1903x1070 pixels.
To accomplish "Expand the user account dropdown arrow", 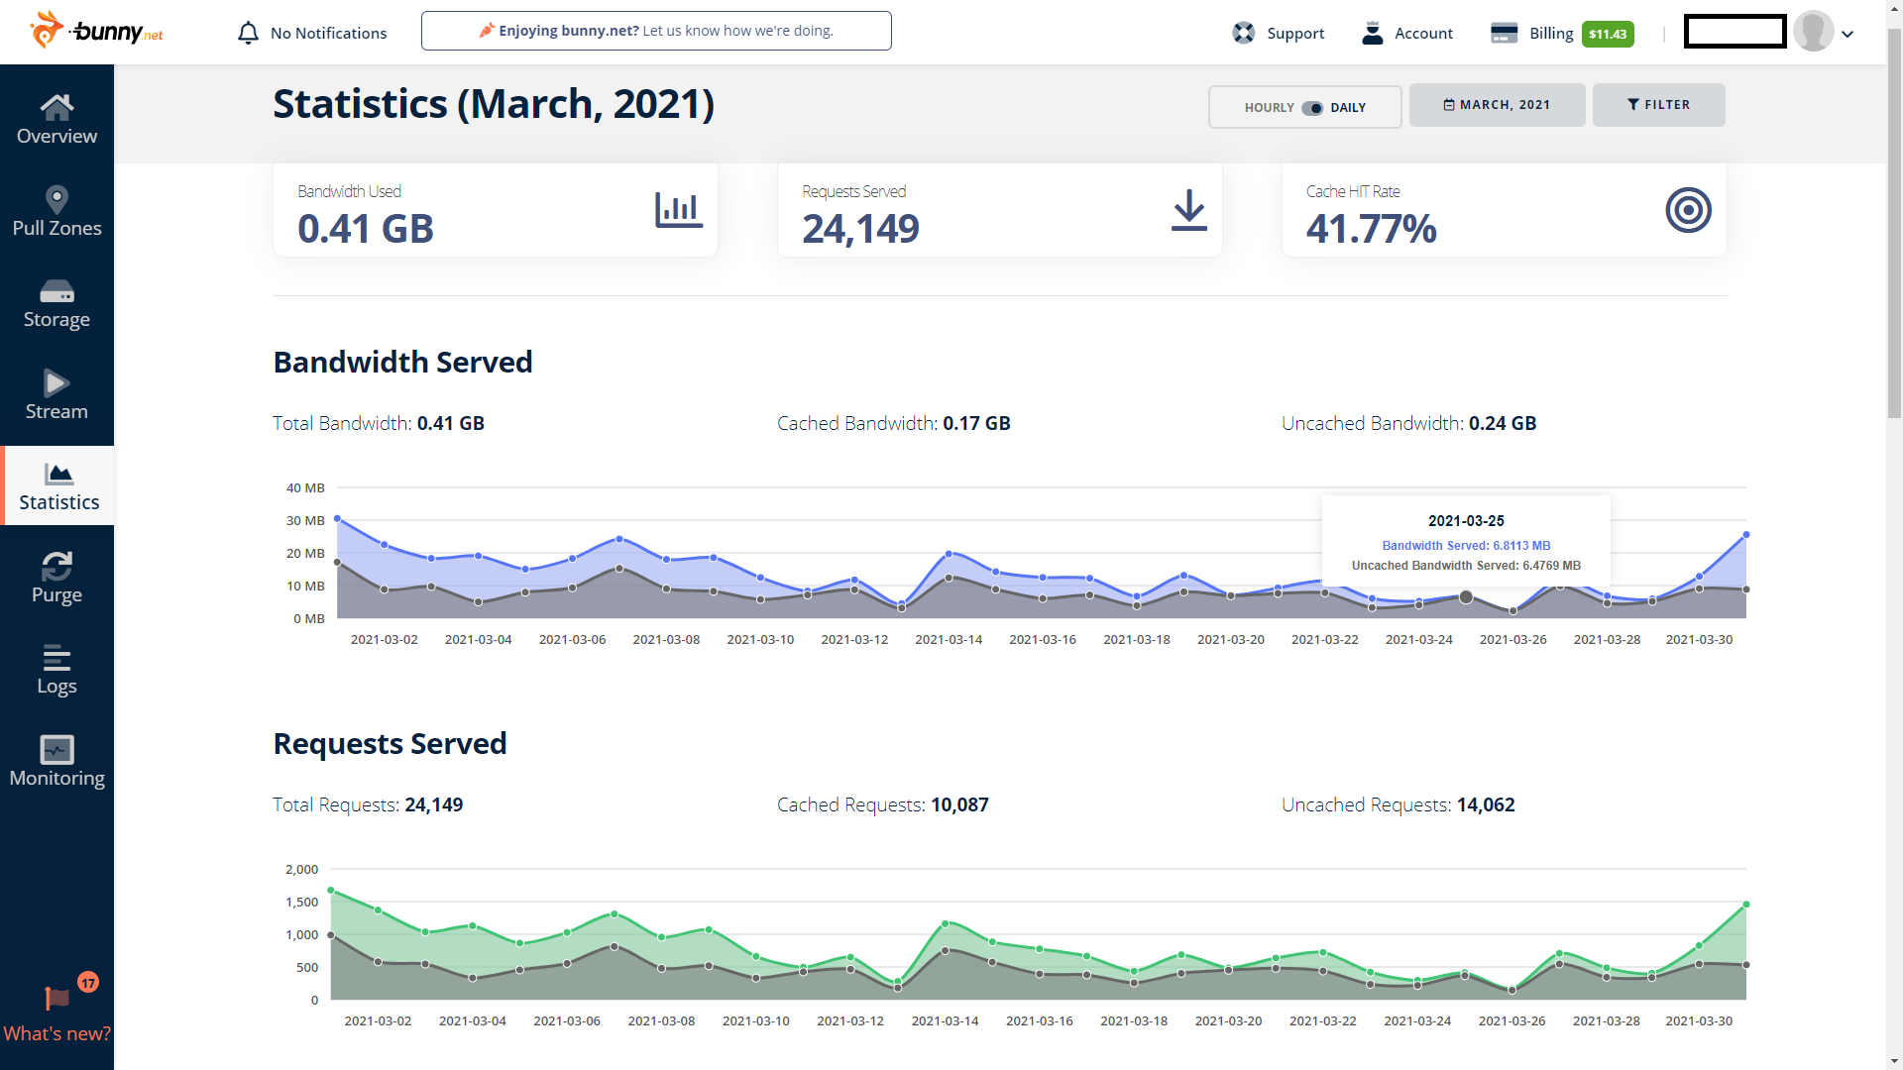I will click(1847, 34).
